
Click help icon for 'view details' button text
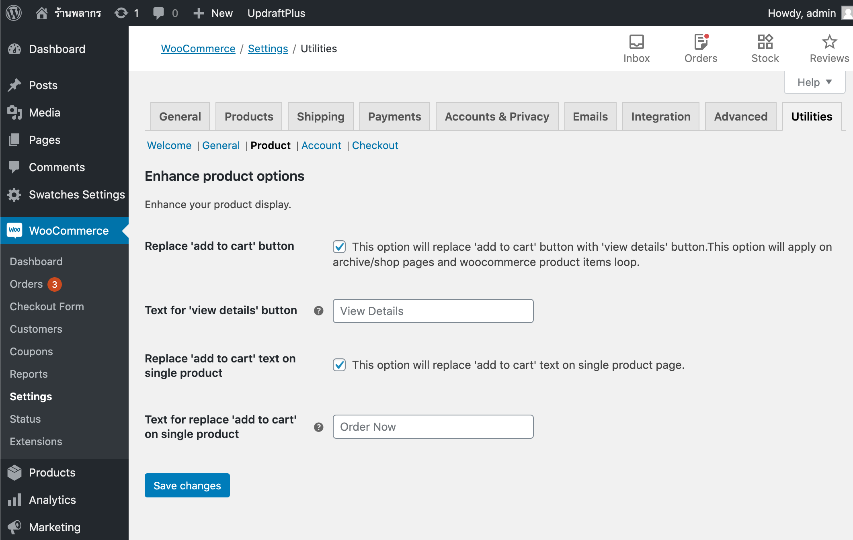[x=319, y=311]
